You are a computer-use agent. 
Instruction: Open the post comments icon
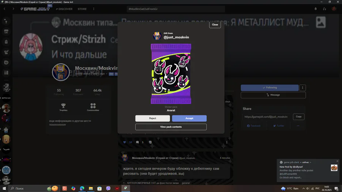138,142
